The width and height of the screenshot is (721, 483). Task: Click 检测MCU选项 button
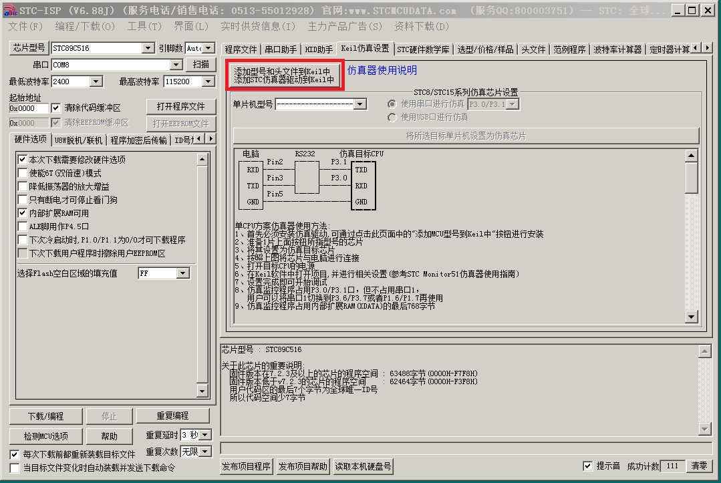(x=45, y=436)
